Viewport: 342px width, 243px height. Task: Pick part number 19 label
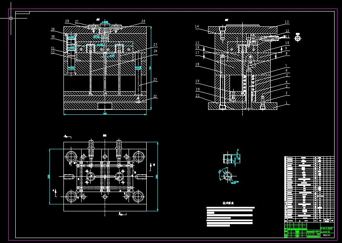coord(197,81)
